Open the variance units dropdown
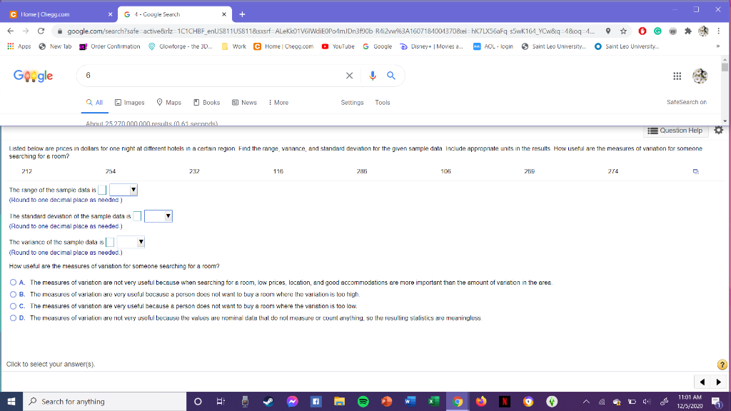The image size is (731, 411). coord(131,242)
